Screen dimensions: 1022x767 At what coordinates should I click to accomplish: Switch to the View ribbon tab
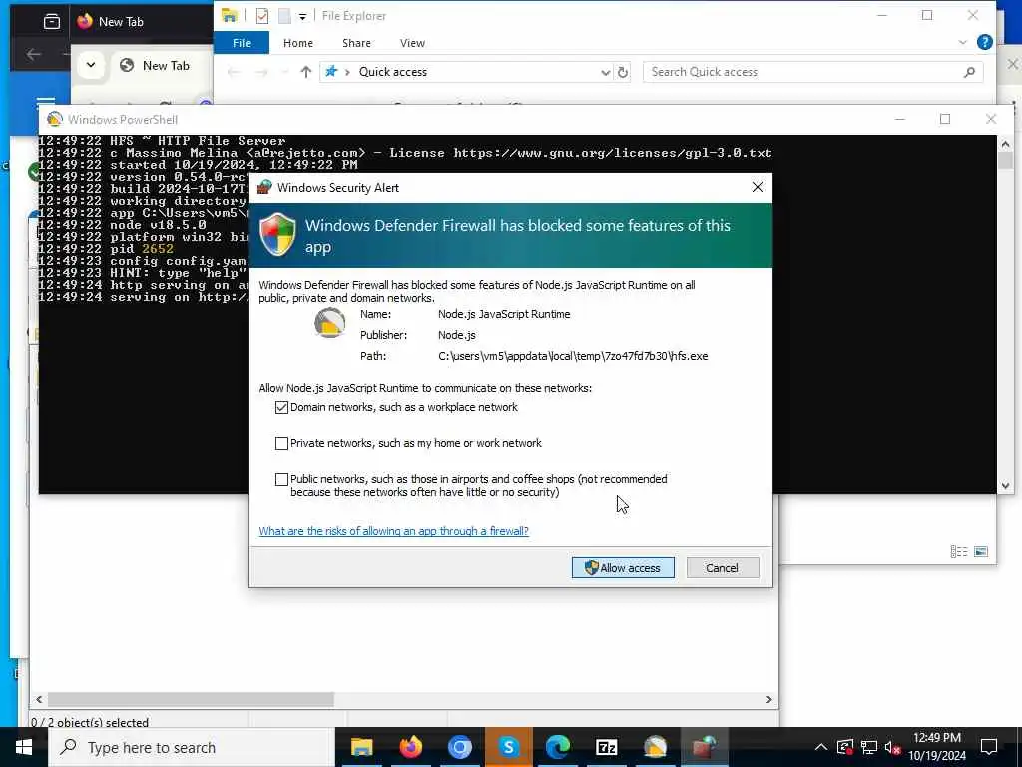click(x=412, y=43)
